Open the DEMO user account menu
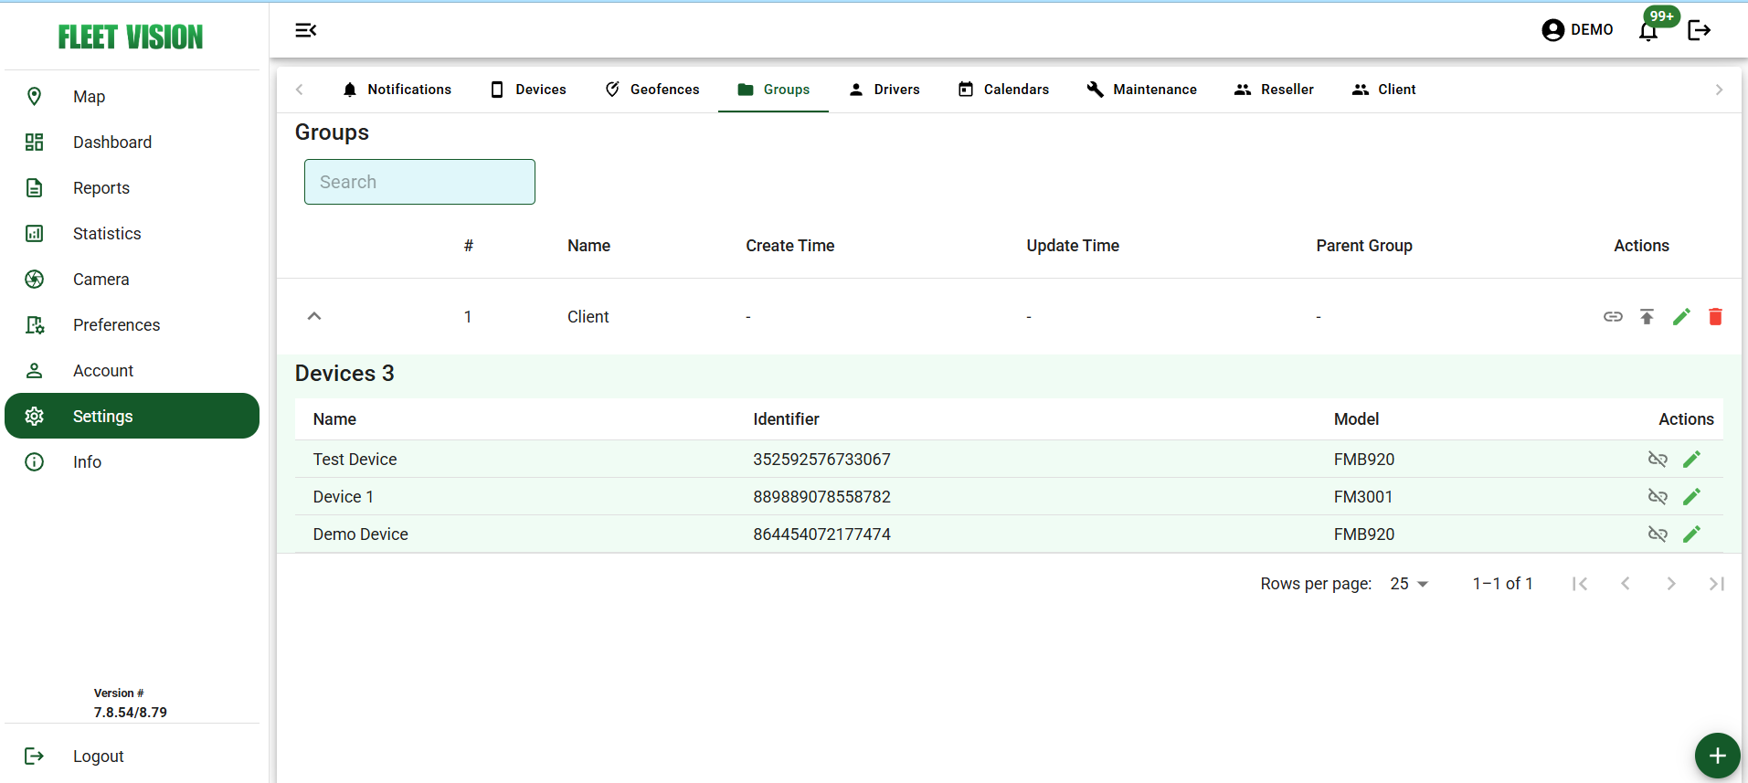 (1577, 30)
